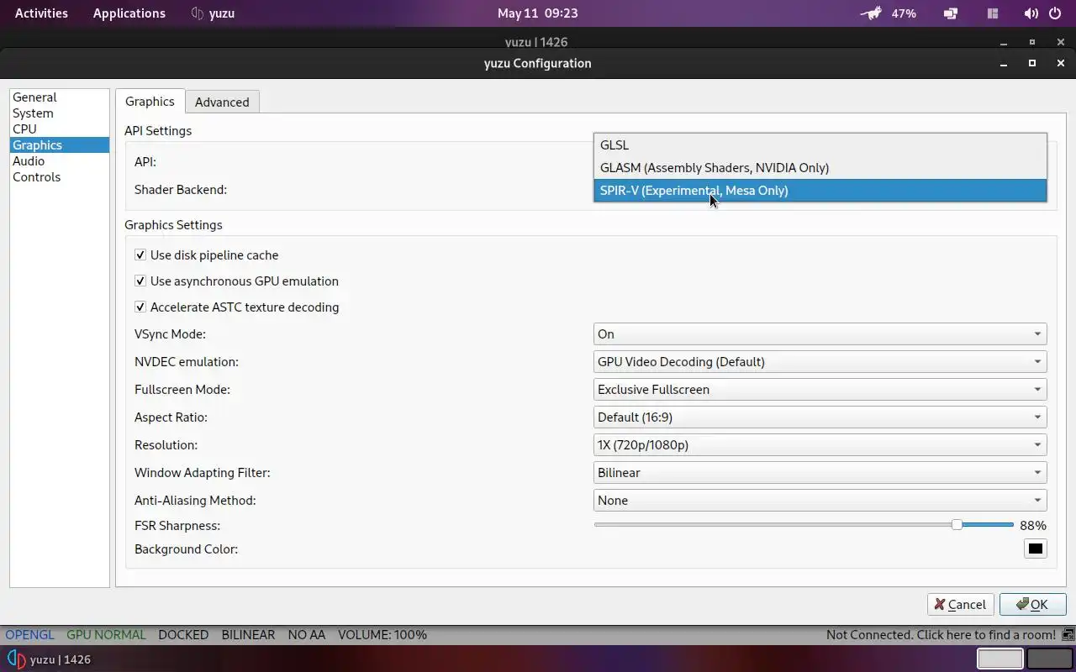Click Not Connected find a room link

(x=941, y=635)
